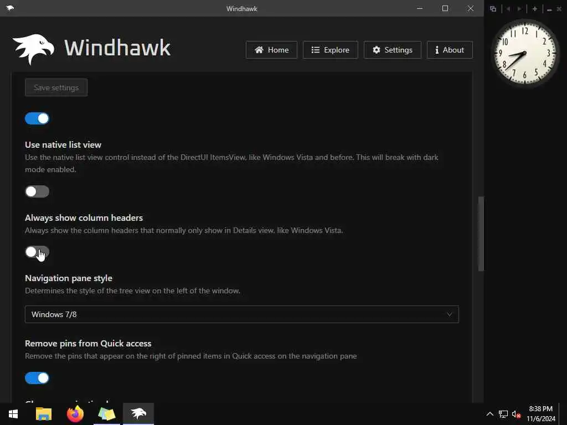Screen dimensions: 567x425
Task: Click the minus icon above the clock gadget
Action: point(549,9)
